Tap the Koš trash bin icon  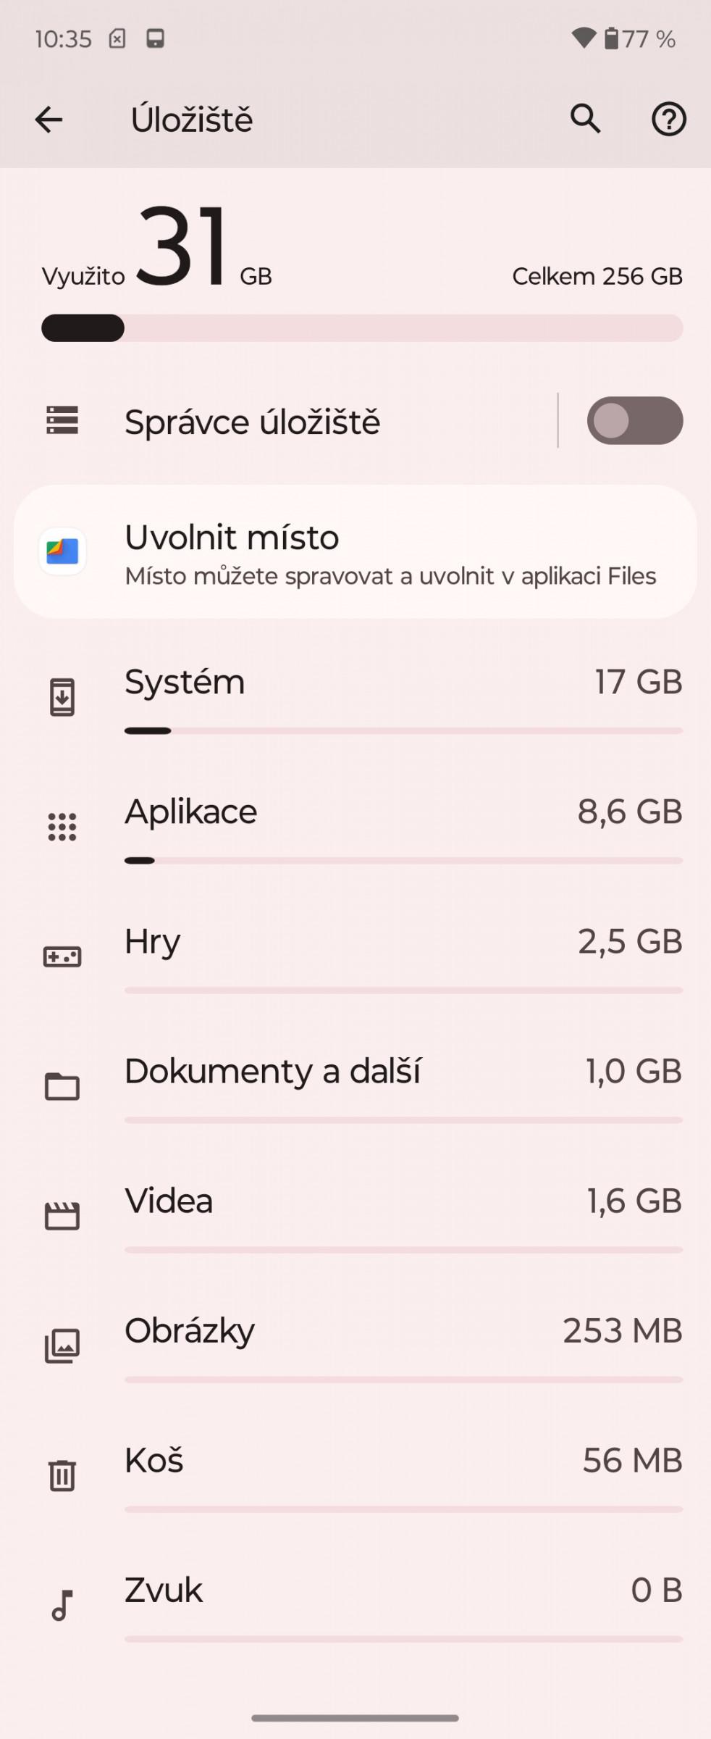pos(62,1475)
